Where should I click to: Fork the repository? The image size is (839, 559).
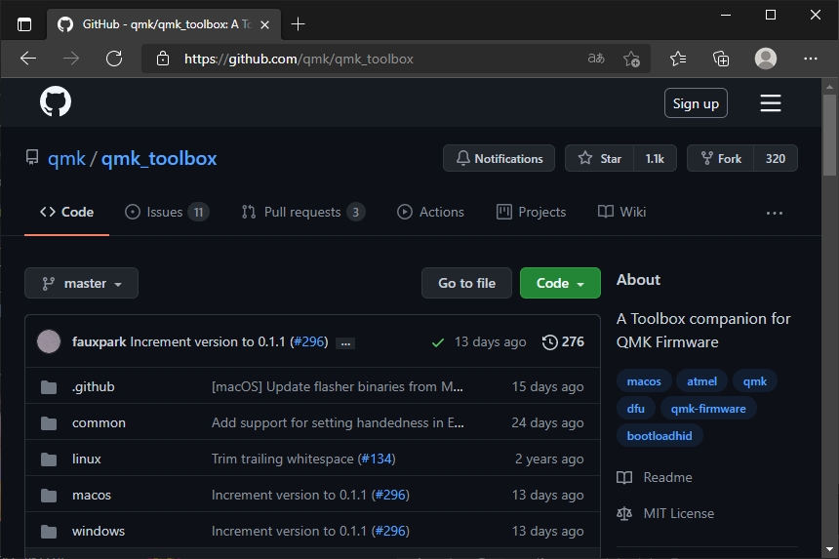[721, 158]
